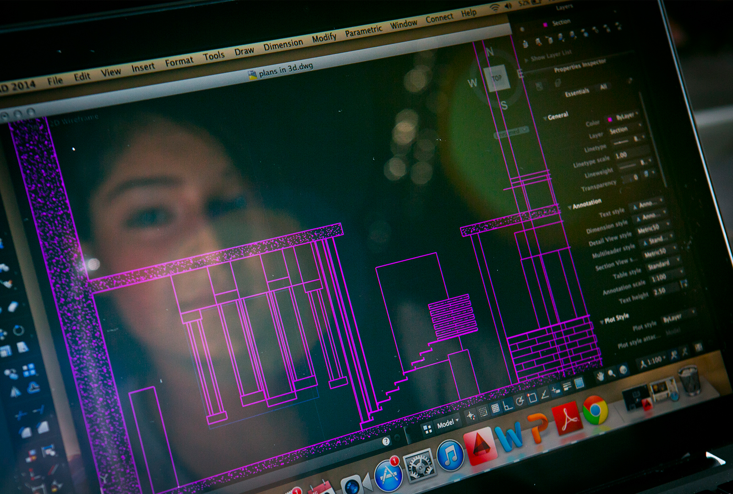Viewport: 733px width, 494px height.
Task: Click the TOP face of the ViewCube
Action: pyautogui.click(x=497, y=78)
